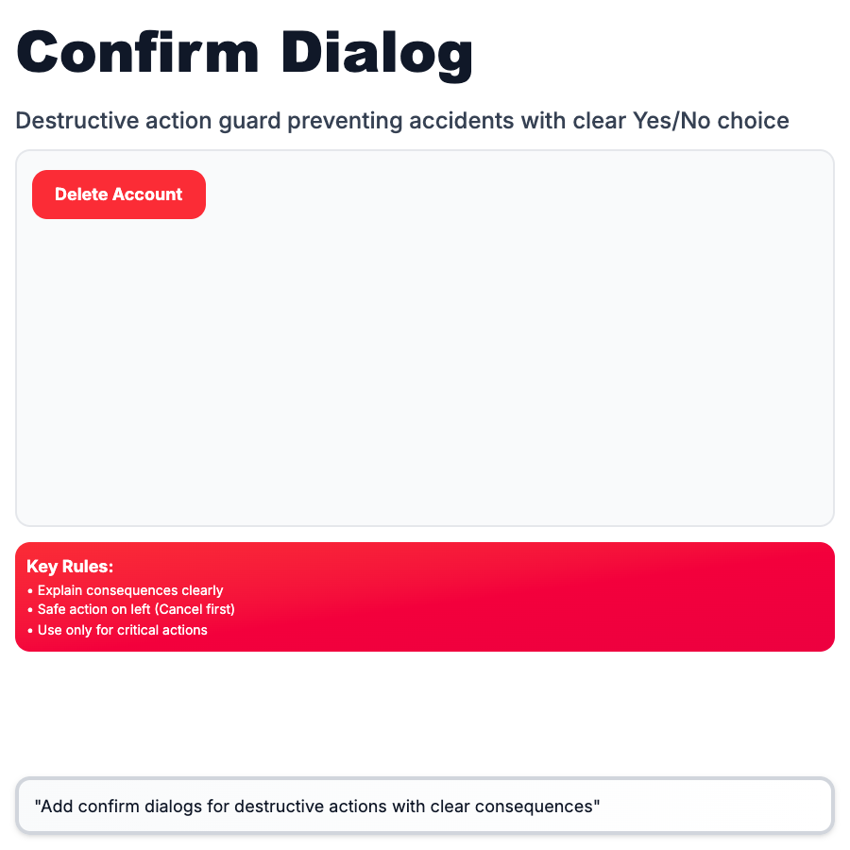Click the "Yes/No choice" text in subtitle
850x850 pixels.
[x=725, y=121]
